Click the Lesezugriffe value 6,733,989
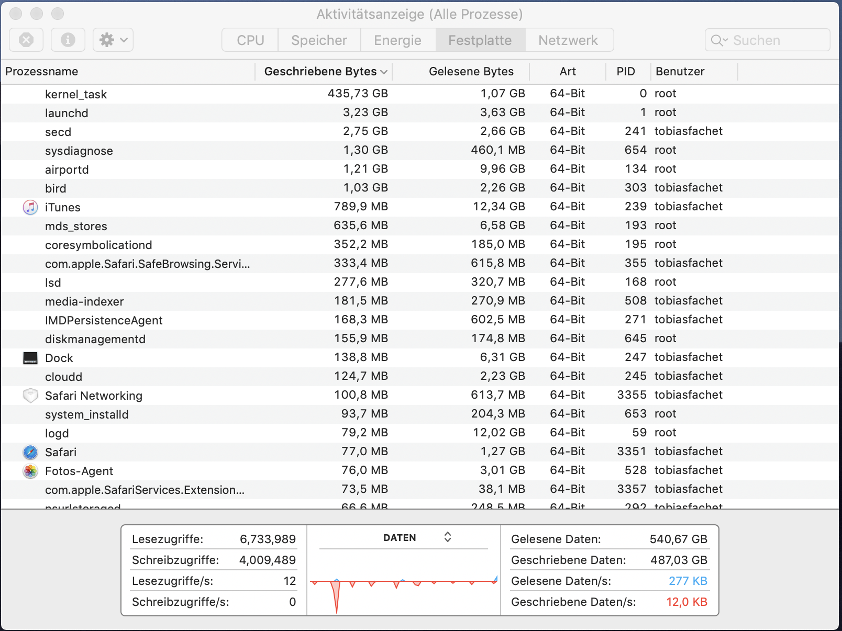This screenshot has height=631, width=842. click(x=268, y=539)
